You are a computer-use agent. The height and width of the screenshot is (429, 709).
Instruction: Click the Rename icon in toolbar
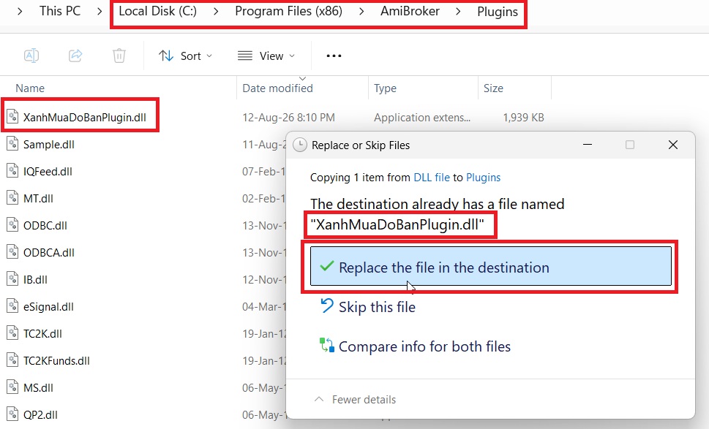coord(31,56)
